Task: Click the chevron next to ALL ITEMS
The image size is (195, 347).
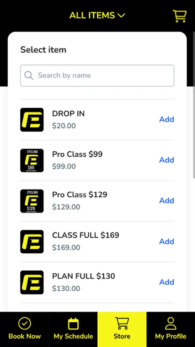Action: click(121, 15)
